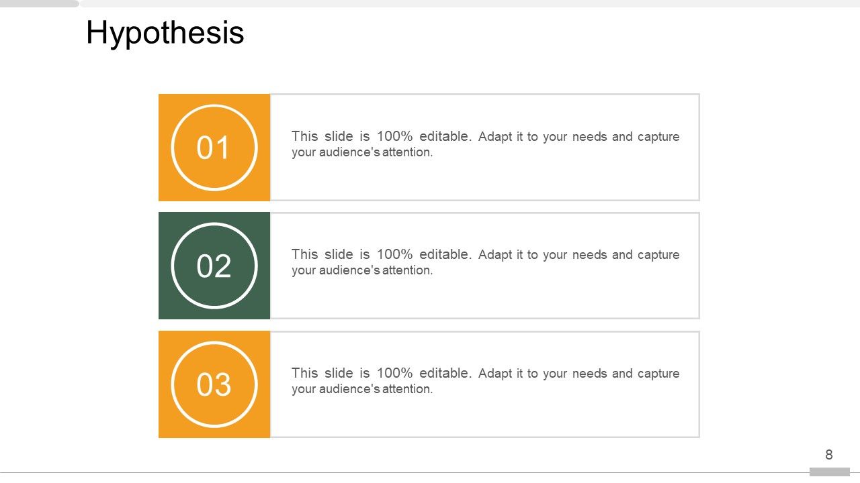This screenshot has width=860, height=483.
Task: Click the 01 circle badge
Action: pos(214,148)
